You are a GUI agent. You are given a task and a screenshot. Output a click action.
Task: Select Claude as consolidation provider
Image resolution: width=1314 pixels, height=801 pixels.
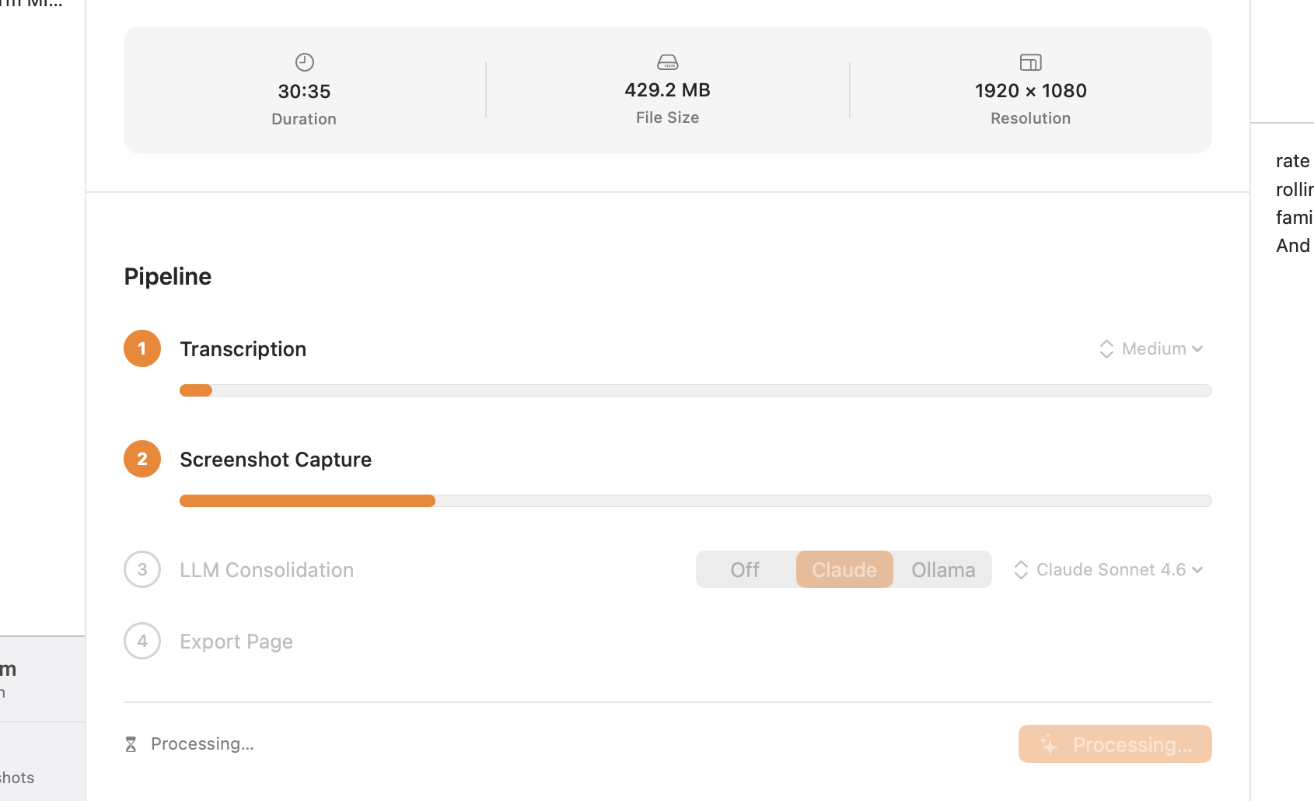tap(844, 569)
